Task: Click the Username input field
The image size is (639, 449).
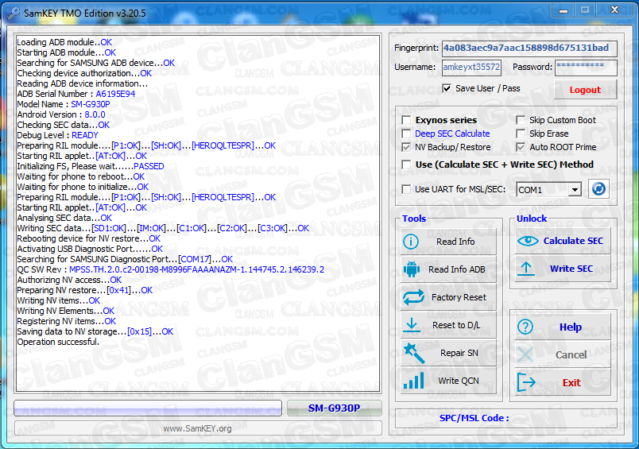Action: click(471, 68)
